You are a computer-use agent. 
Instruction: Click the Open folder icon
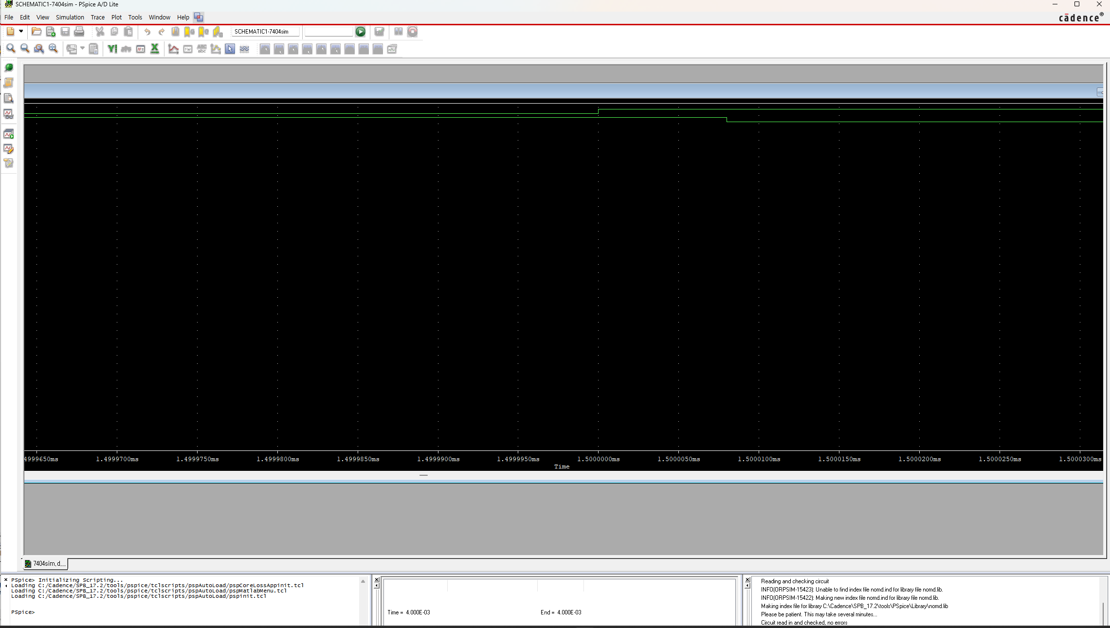[36, 32]
